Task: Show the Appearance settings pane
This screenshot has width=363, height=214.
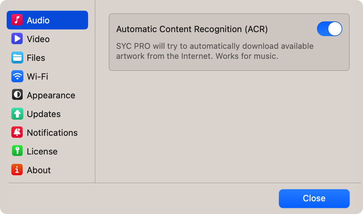Action: pos(51,95)
